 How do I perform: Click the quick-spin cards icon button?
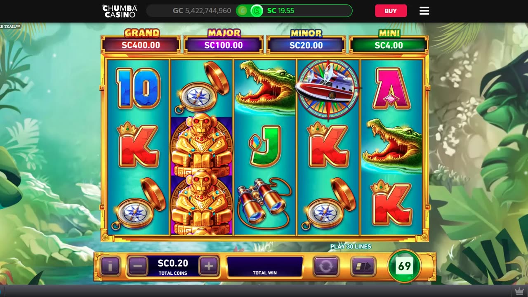click(x=363, y=266)
